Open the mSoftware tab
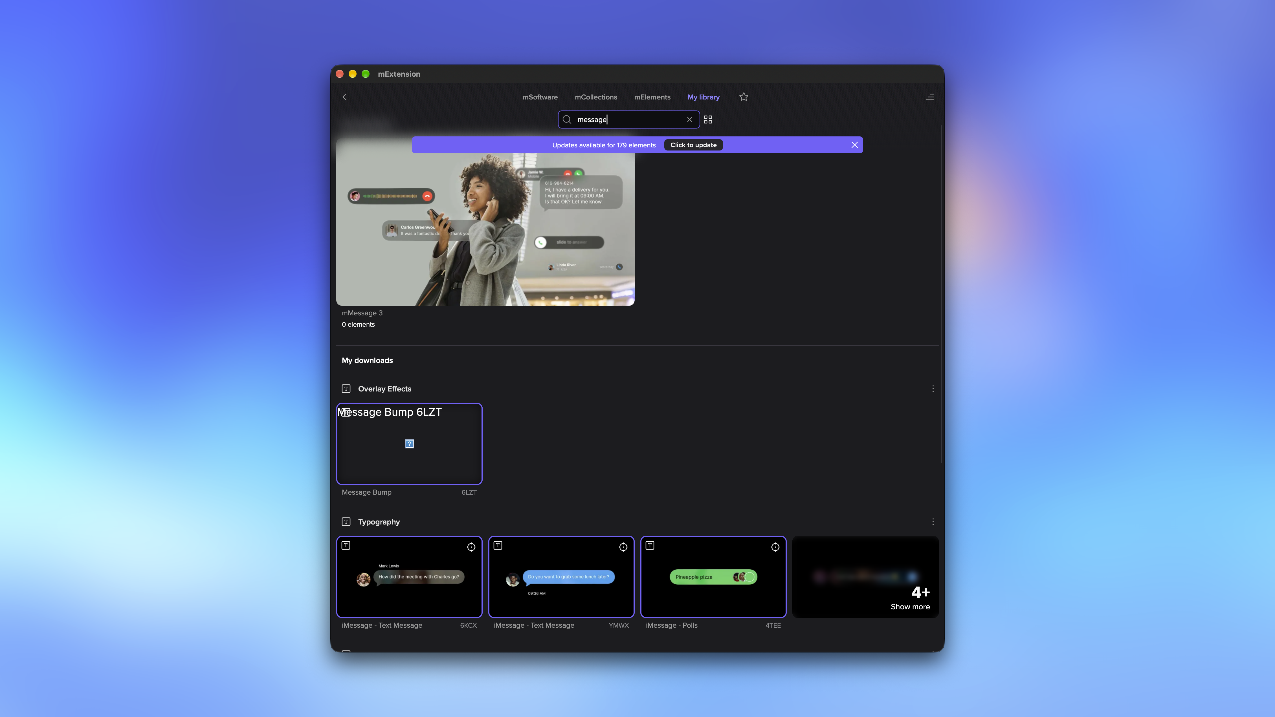The height and width of the screenshot is (717, 1275). (540, 97)
